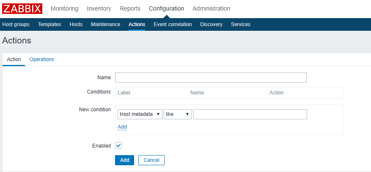Toggle the Enabled checkbox

pos(118,145)
